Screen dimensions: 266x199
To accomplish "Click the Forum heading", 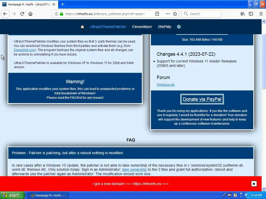I will point(163,77).
